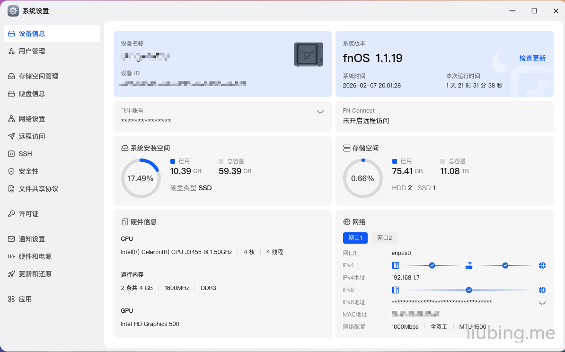This screenshot has height=352, width=565.
Task: Click the 17.49% system space usage ring
Action: [x=141, y=178]
